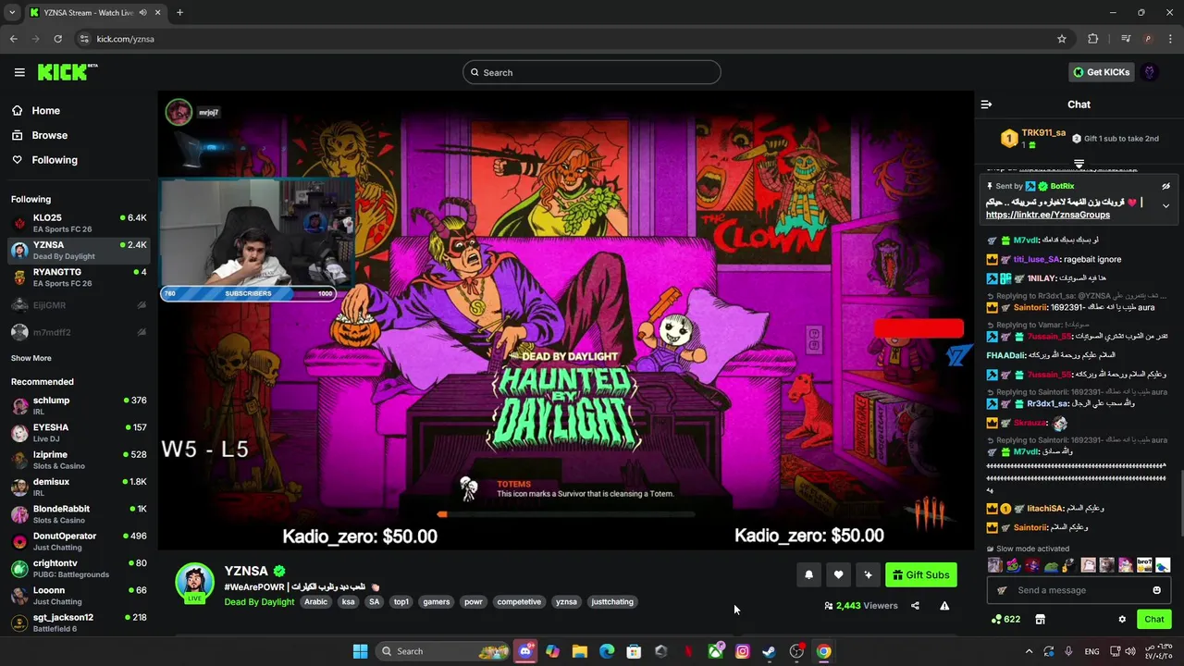
Task: Go to the Kick logo homepage
Action: [x=68, y=72]
